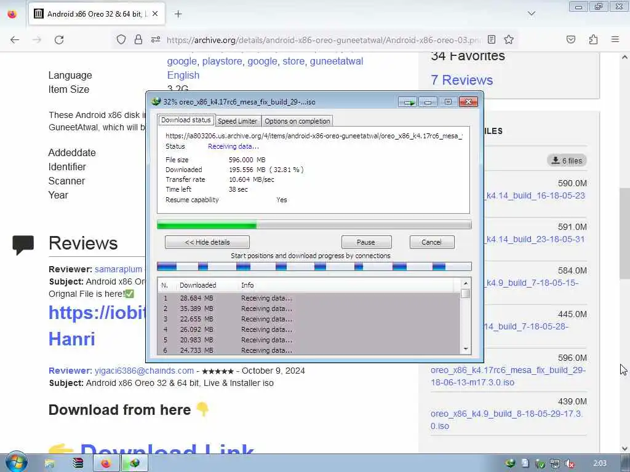Download oreo_x86_k4.17rc6_mesa_fix_build_29 iso link
The image size is (630, 472).
[x=508, y=376]
